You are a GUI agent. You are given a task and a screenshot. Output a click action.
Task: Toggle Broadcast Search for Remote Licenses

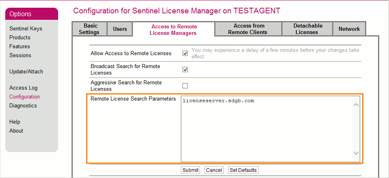coord(185,69)
